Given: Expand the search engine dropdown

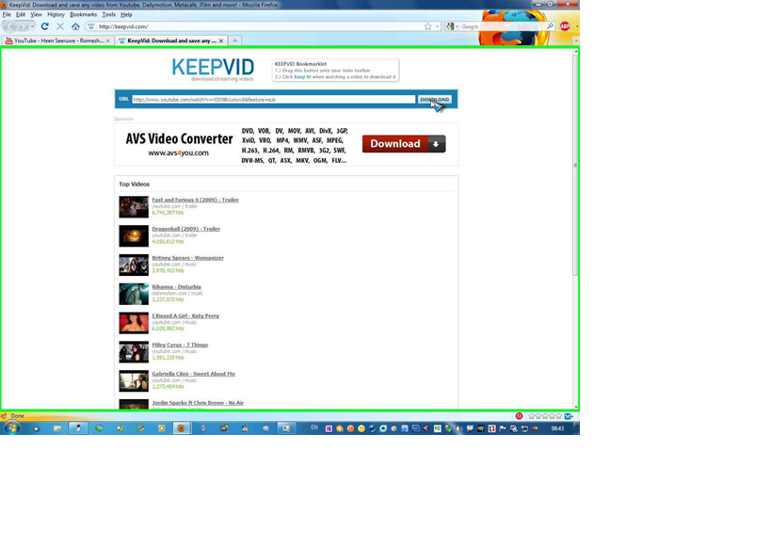Looking at the screenshot, I should [x=457, y=26].
